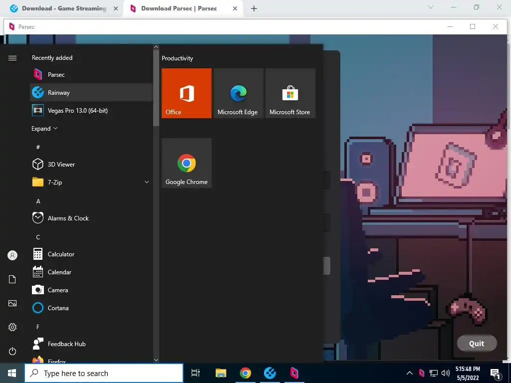Screen dimensions: 511x383
Task: Open the 7-Zip folder entry
Action: (91, 182)
